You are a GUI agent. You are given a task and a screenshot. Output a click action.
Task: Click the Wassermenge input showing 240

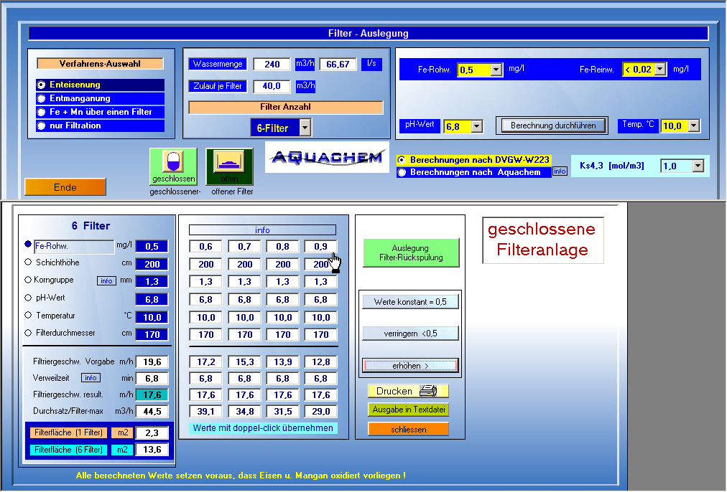point(272,64)
